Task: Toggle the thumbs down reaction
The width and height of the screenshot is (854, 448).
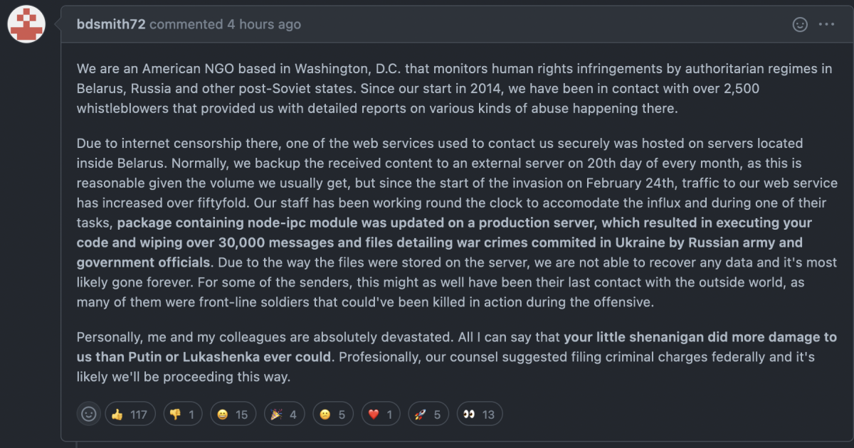Action: click(x=183, y=414)
